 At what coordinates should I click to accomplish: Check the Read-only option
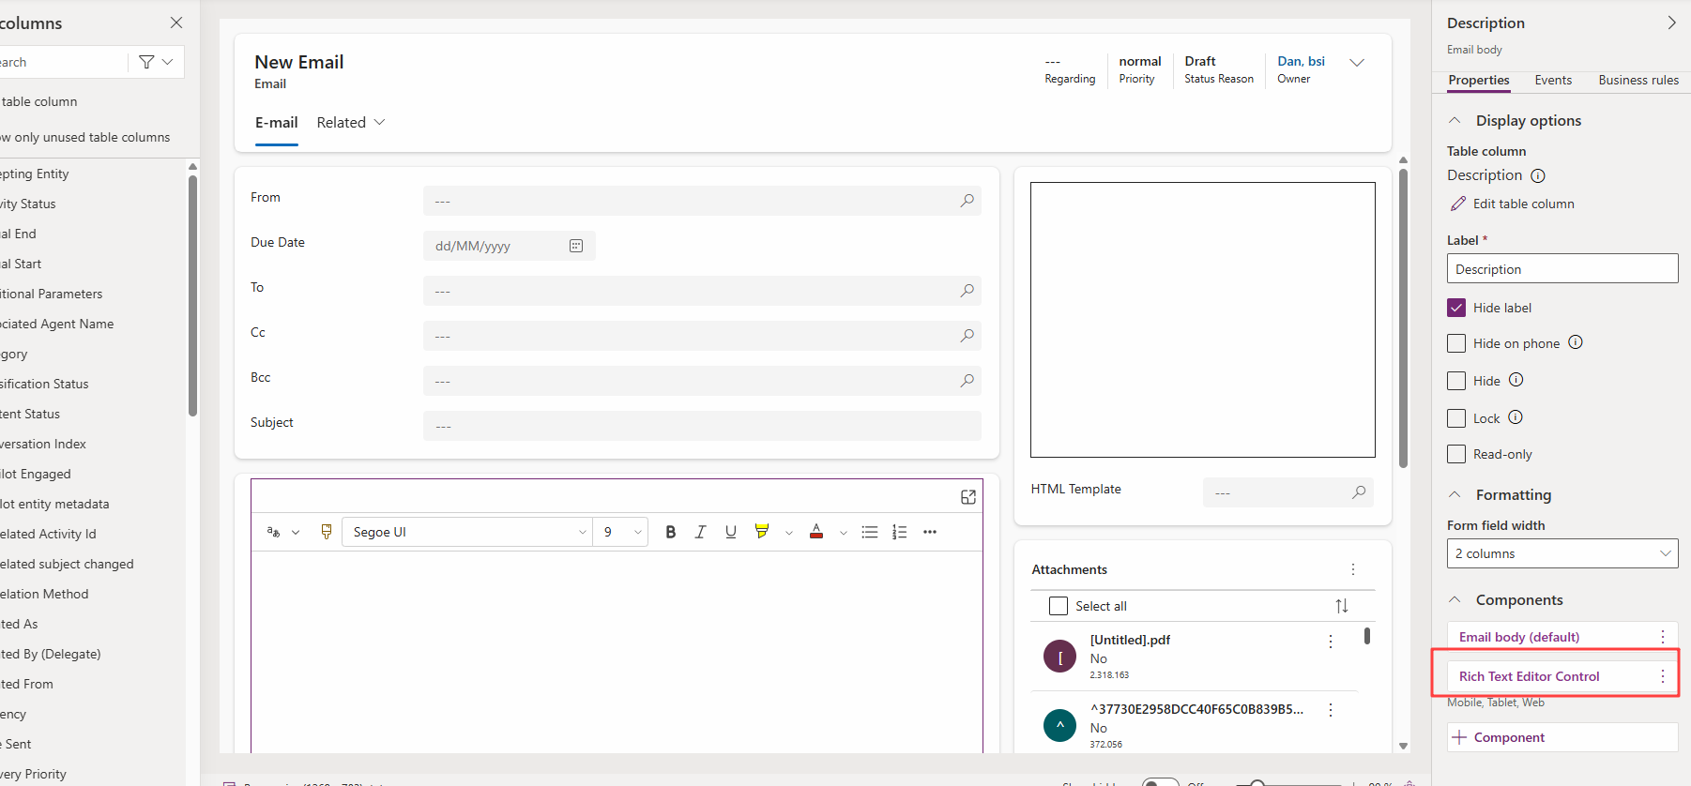tap(1456, 454)
